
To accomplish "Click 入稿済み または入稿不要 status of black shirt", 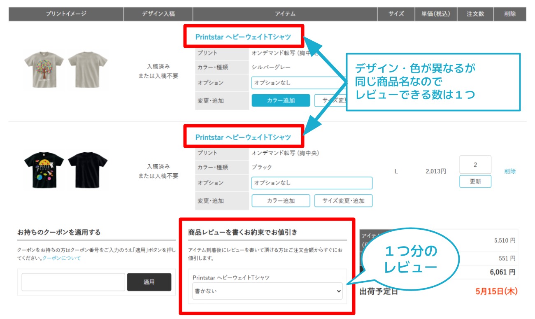I will [x=158, y=171].
